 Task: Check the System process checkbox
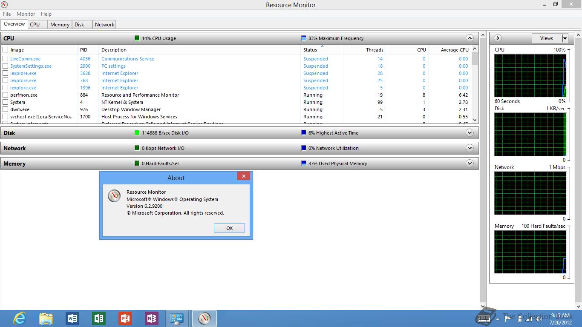pos(6,102)
